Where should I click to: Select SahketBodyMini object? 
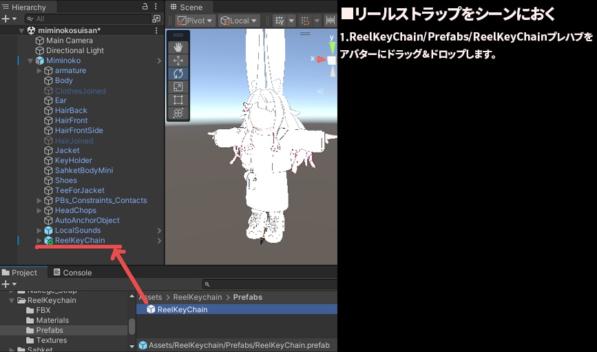pos(84,170)
